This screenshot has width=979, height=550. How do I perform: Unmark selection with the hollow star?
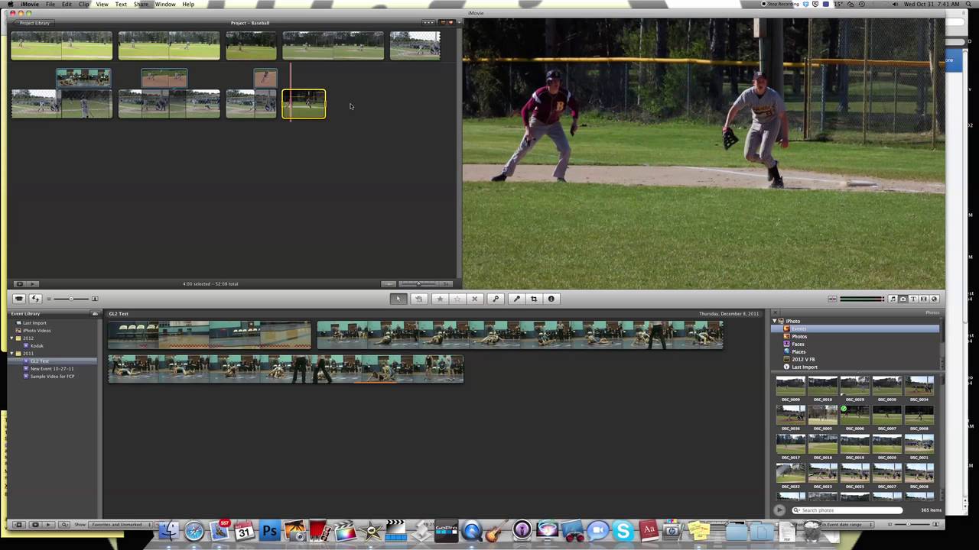click(x=457, y=299)
